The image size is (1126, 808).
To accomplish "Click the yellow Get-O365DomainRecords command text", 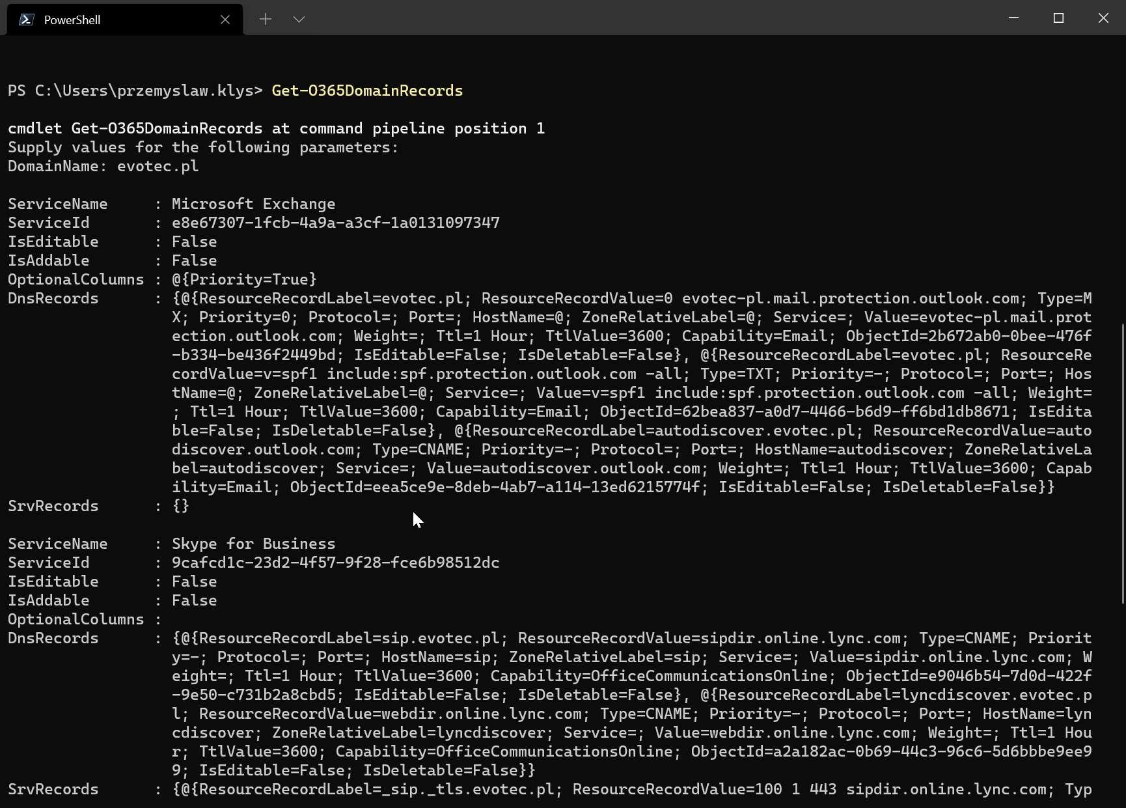I will tap(367, 91).
